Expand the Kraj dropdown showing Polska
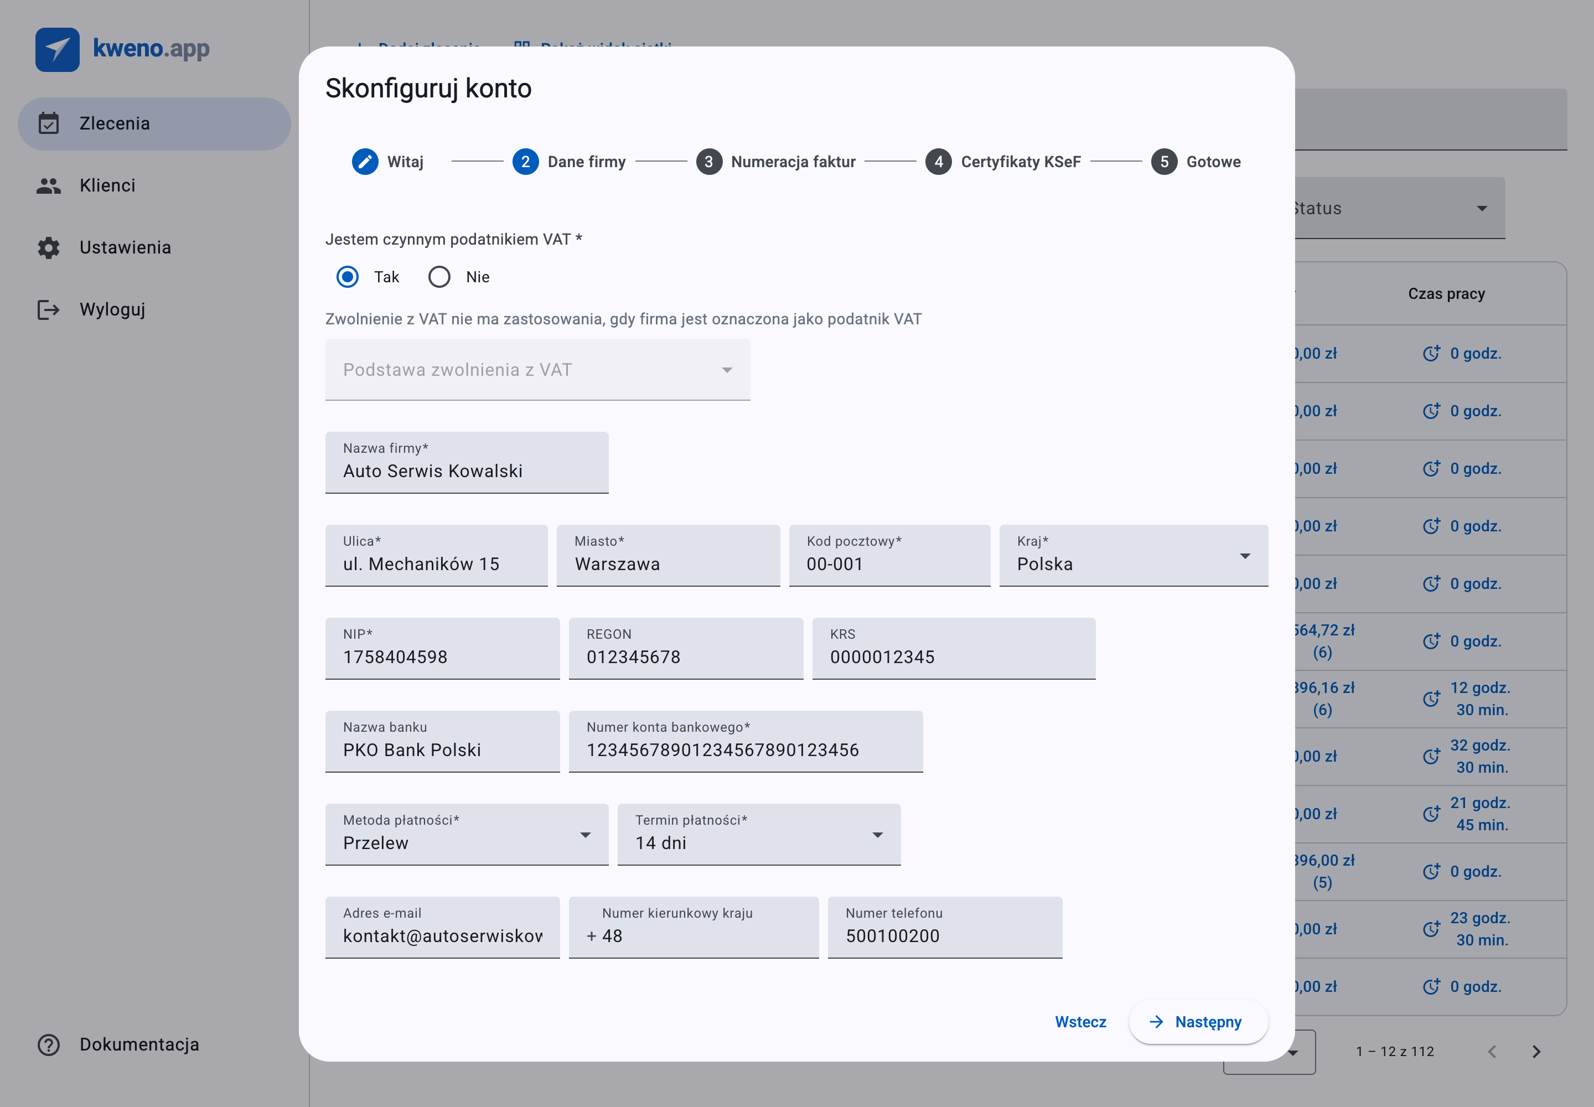The image size is (1594, 1107). (1134, 556)
